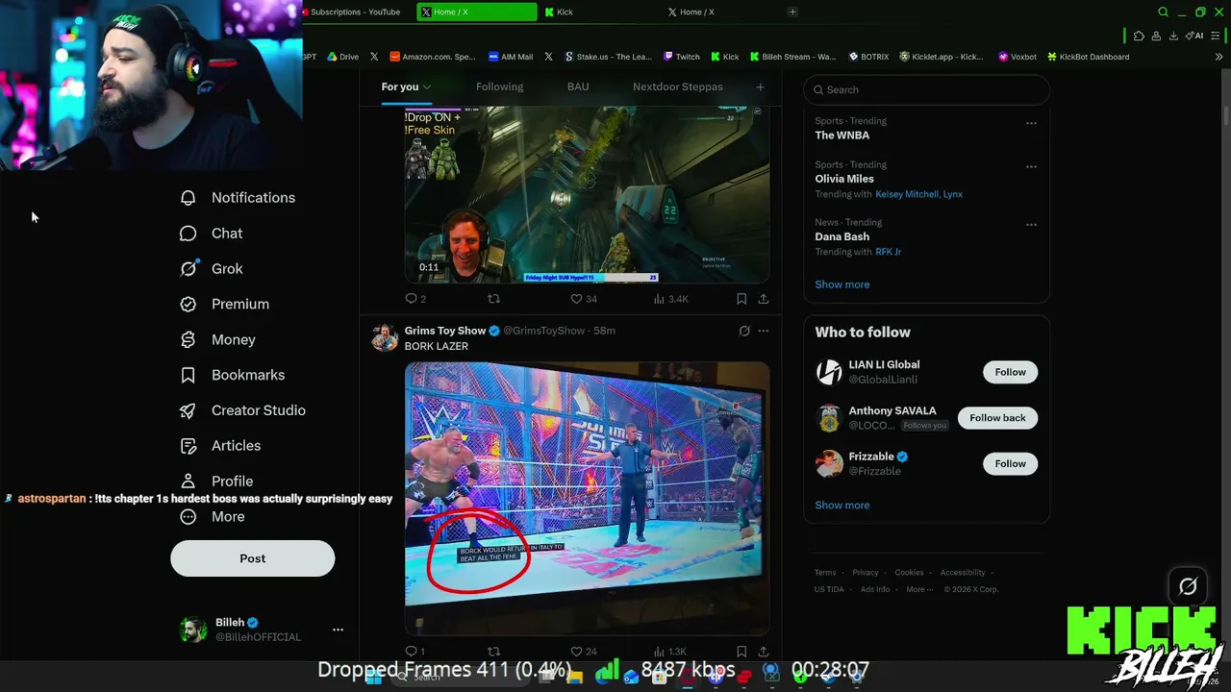This screenshot has height=692, width=1231.
Task: Open Creator Studio from the sidebar
Action: click(x=243, y=410)
